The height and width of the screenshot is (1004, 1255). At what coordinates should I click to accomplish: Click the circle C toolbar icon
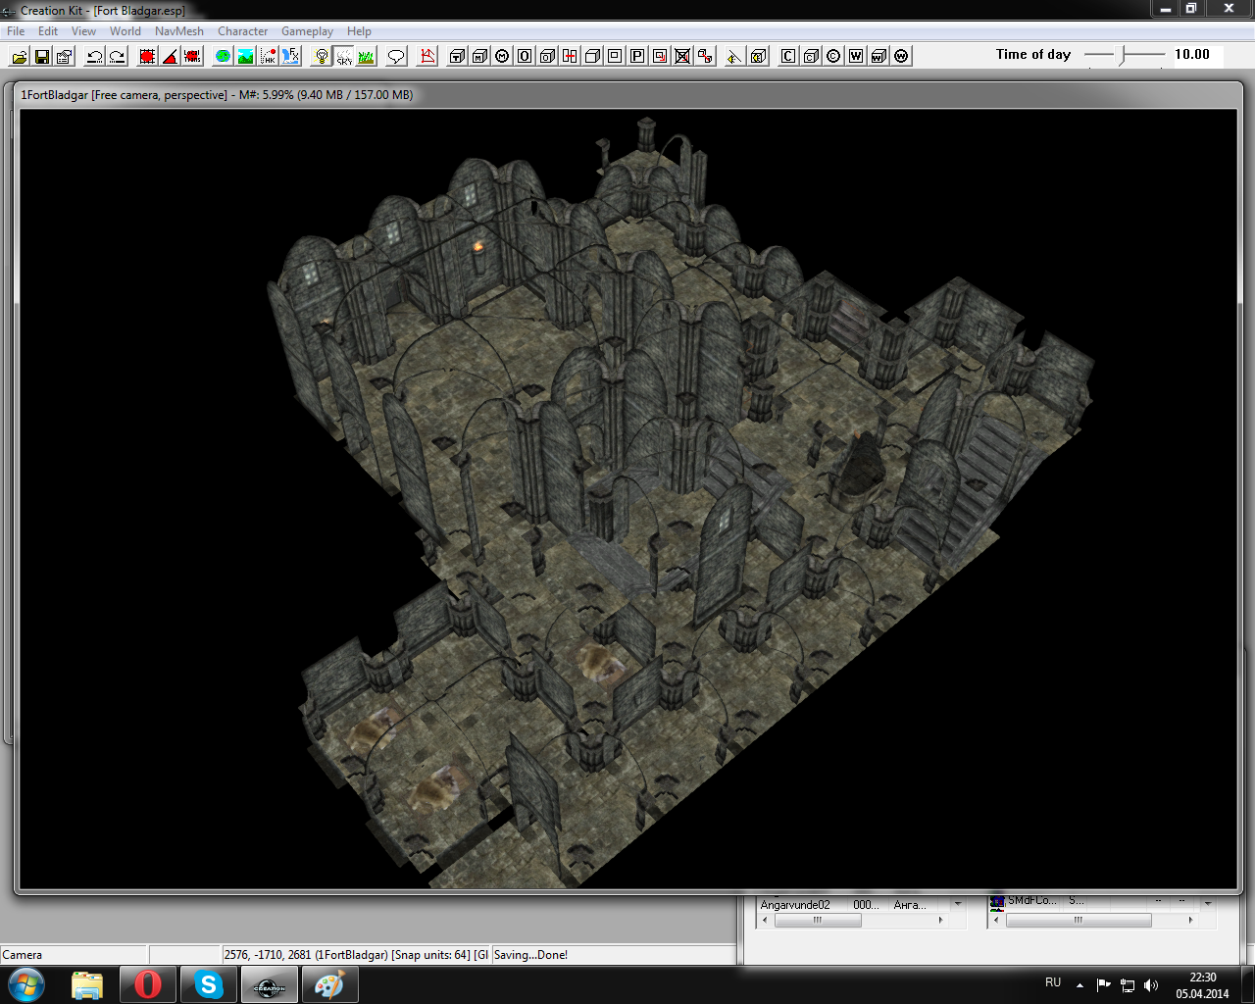coord(833,56)
